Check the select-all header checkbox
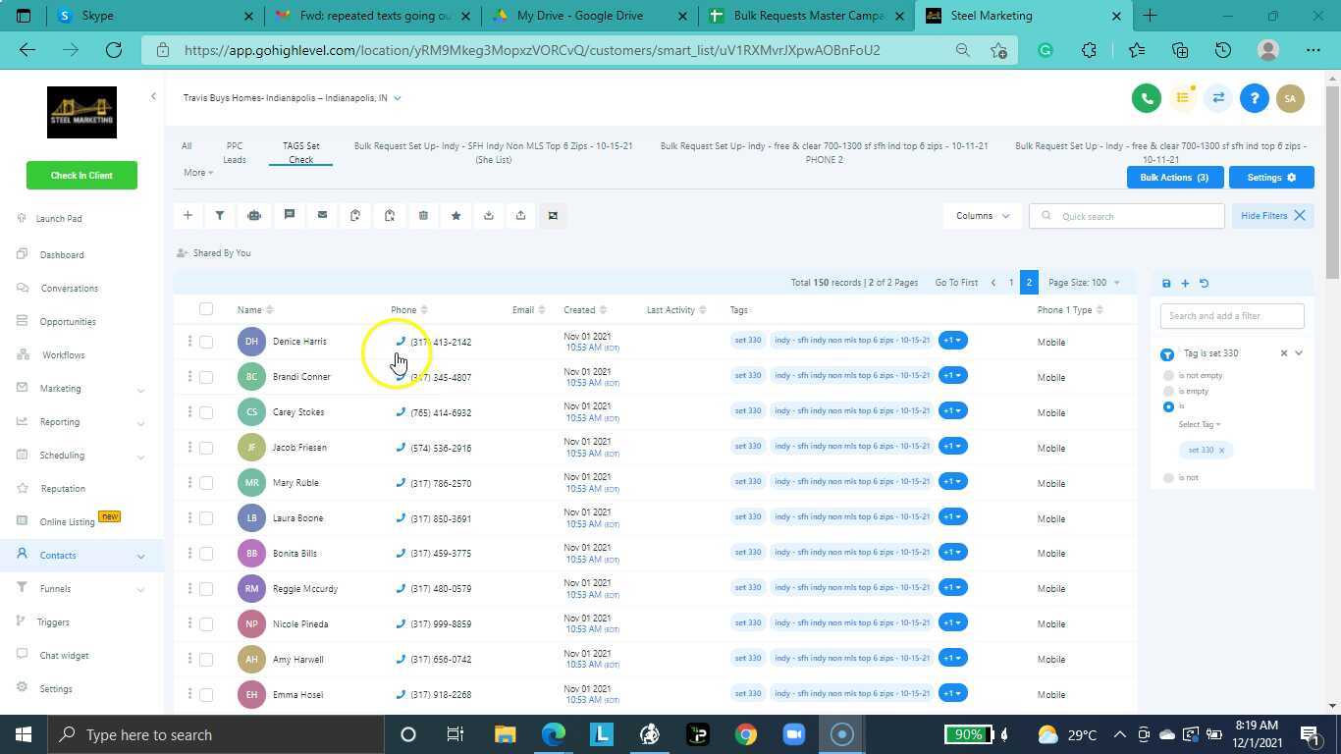The image size is (1341, 754). coord(206,309)
